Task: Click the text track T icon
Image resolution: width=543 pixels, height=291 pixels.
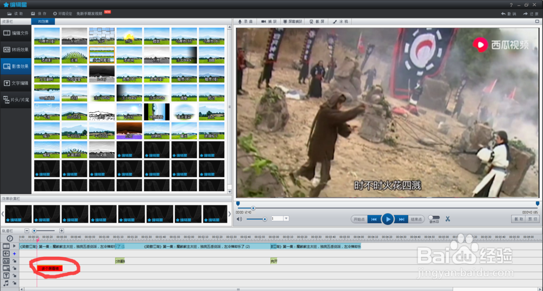Action: tap(6, 275)
